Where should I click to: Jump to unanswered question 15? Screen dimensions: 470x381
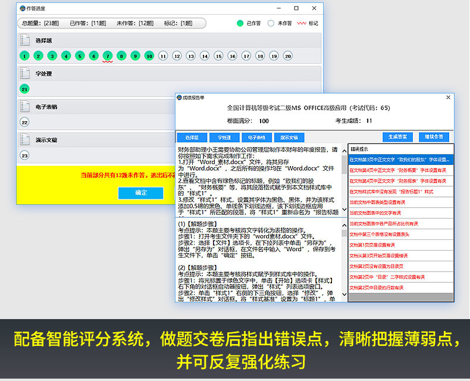click(x=218, y=56)
